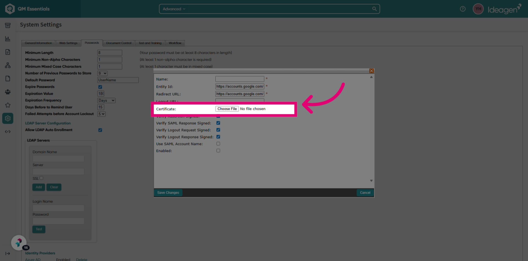Switch to the Workflow tab
This screenshot has width=528, height=261.
[175, 43]
